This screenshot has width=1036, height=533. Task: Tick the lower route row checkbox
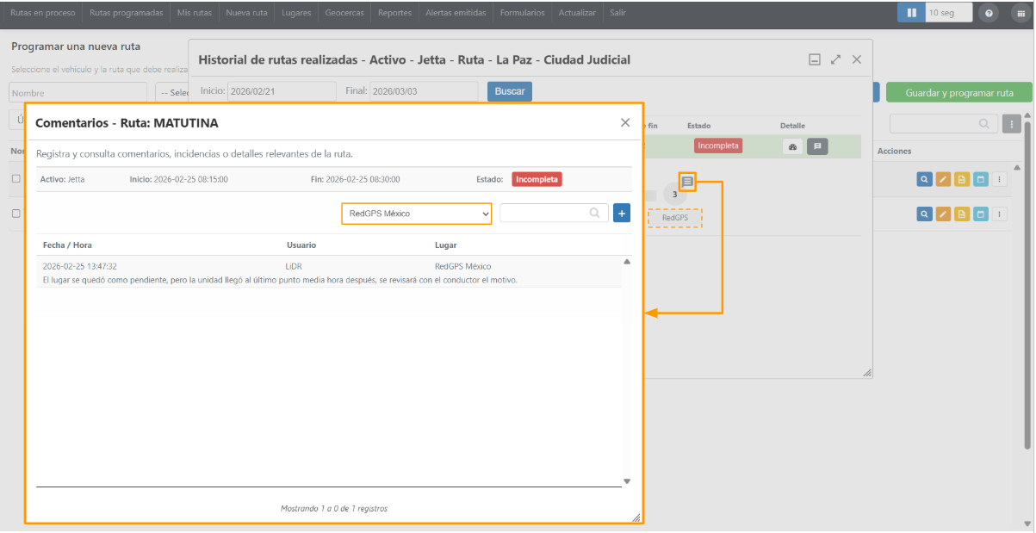[x=16, y=214]
